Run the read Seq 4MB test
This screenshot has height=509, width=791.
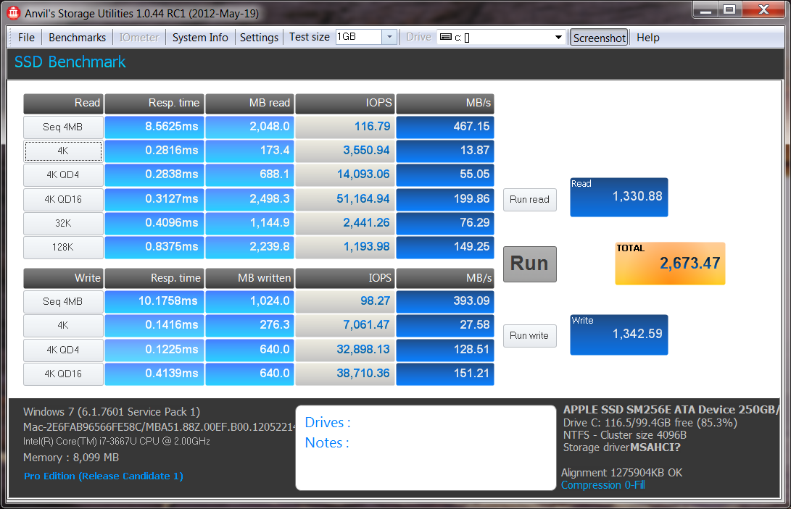(62, 127)
